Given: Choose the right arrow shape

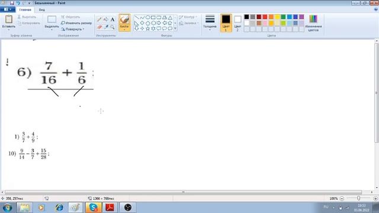Looking at the screenshot, I should coord(159,23).
